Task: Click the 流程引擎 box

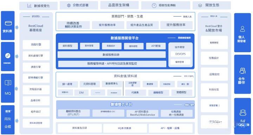Action: (36, 45)
